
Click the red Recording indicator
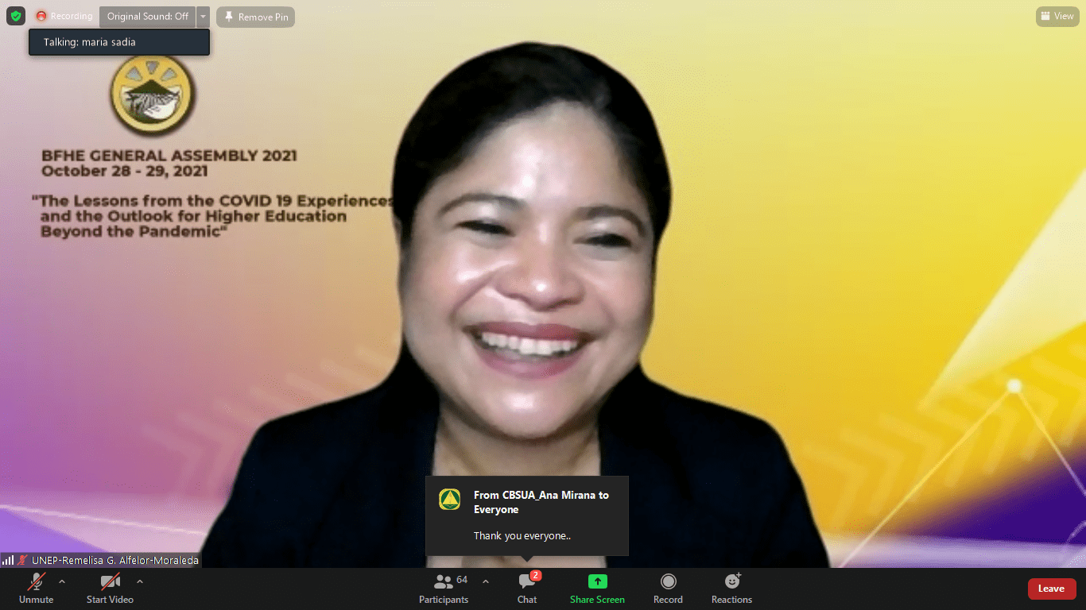[x=64, y=16]
